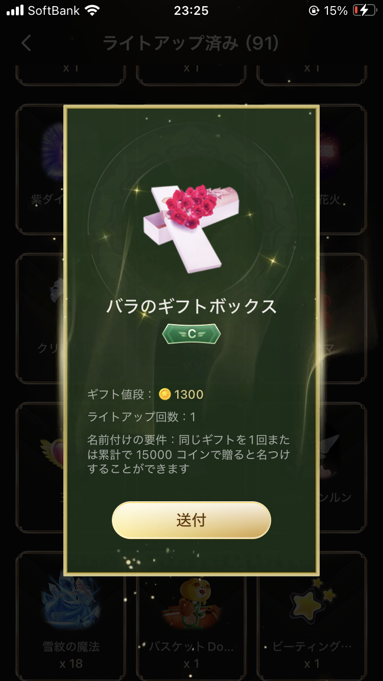Tap the 名前付けの要件 description text
This screenshot has width=383, height=681.
[189, 454]
